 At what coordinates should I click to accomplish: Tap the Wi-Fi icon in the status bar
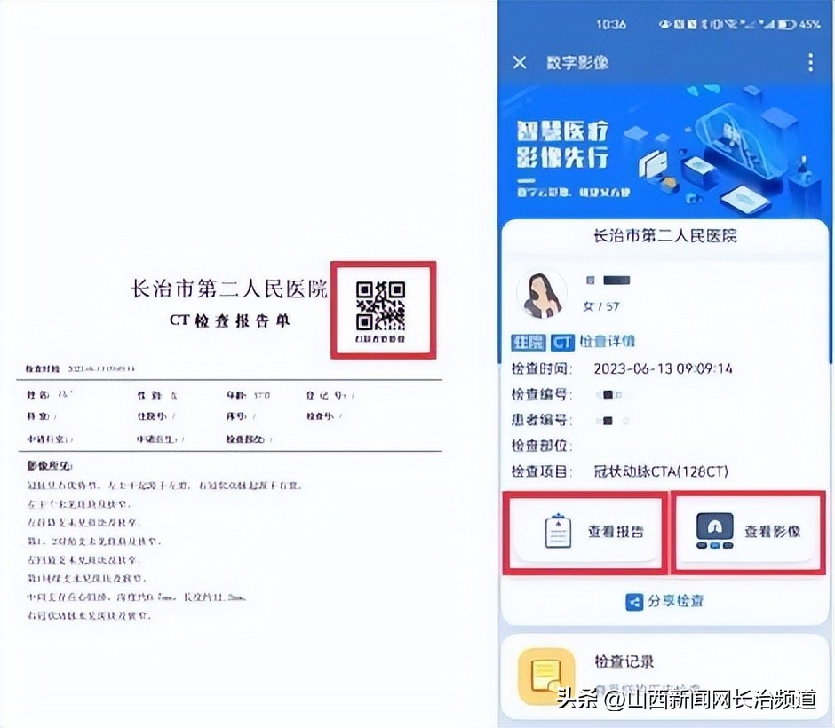[x=731, y=23]
